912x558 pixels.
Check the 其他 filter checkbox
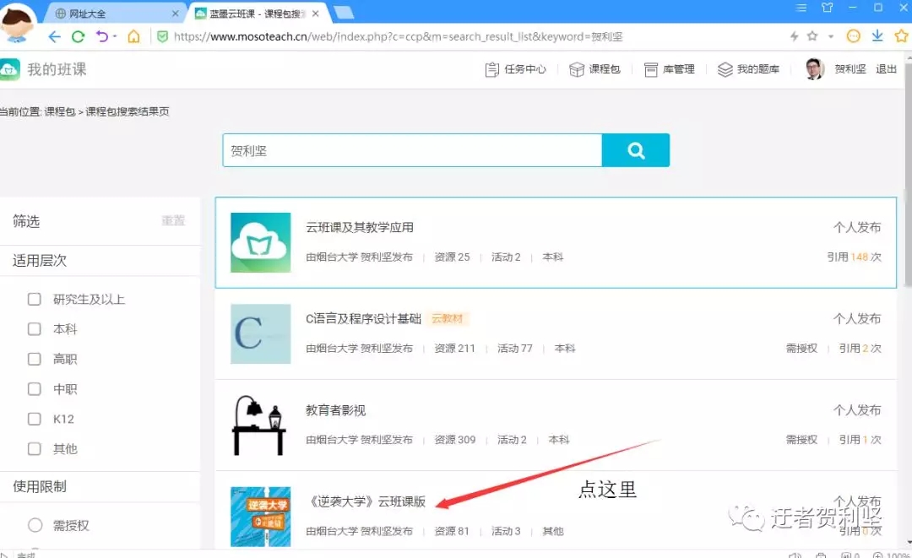tap(35, 449)
